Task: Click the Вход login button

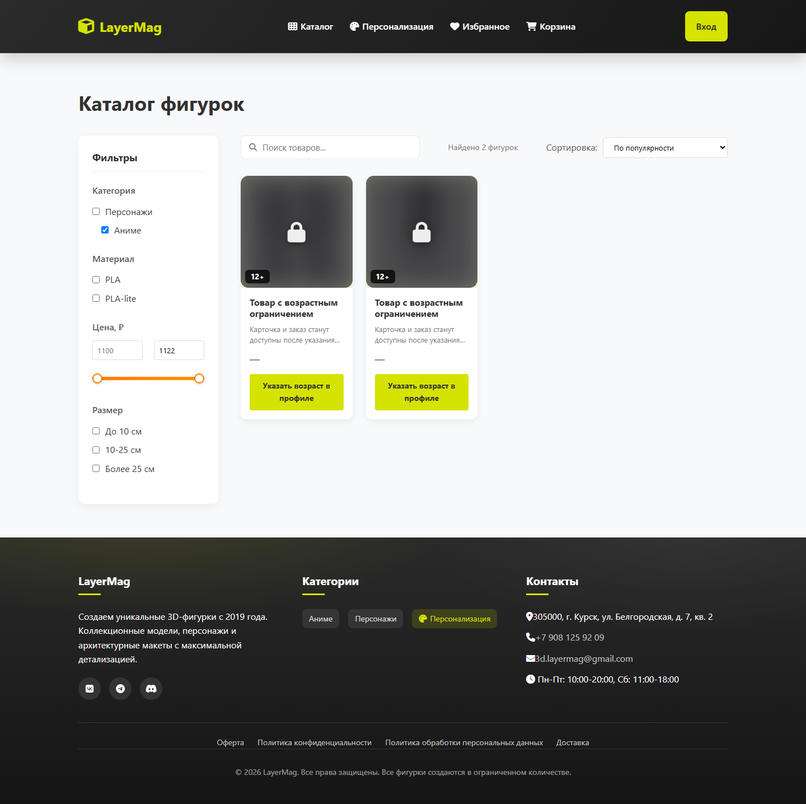Action: [706, 26]
